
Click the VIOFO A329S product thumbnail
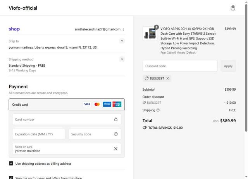point(150,34)
